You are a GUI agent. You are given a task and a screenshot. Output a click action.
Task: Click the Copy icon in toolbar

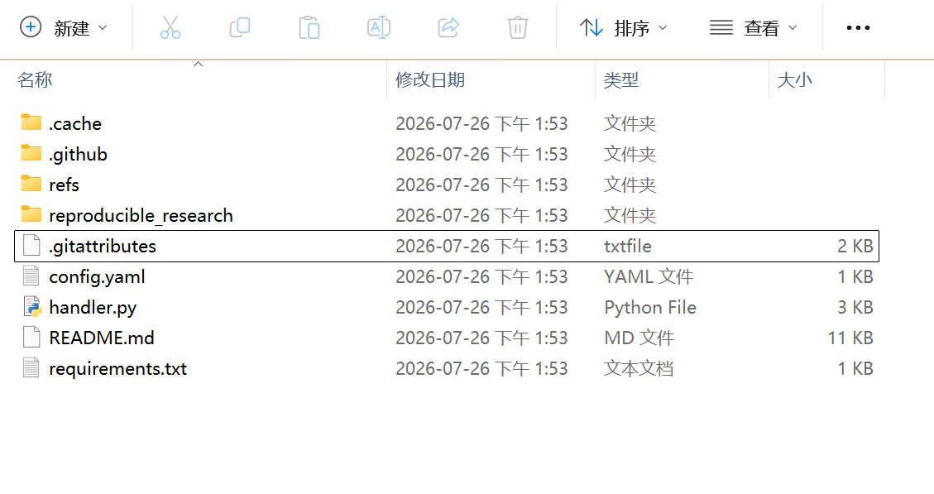pyautogui.click(x=239, y=27)
